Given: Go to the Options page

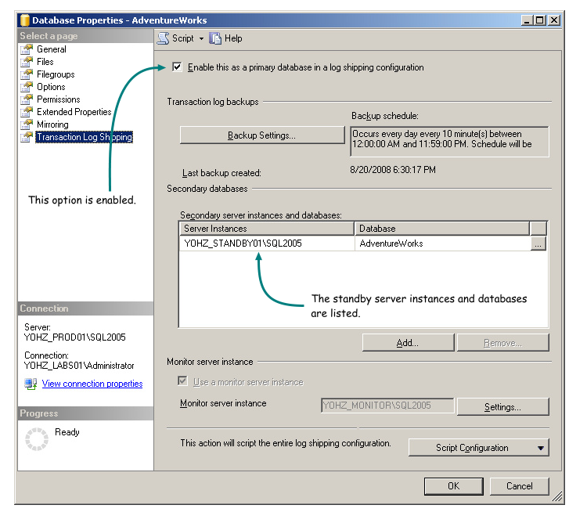Looking at the screenshot, I should 51,87.
